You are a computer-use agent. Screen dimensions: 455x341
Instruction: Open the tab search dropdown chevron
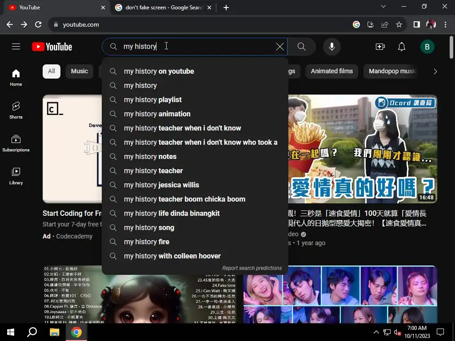383,6
